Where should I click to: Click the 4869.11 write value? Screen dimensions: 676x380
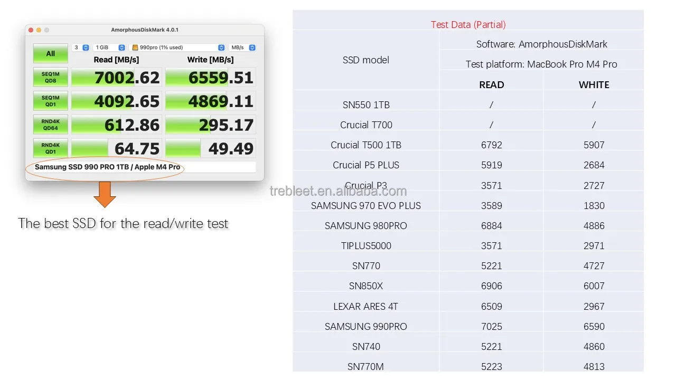[211, 101]
